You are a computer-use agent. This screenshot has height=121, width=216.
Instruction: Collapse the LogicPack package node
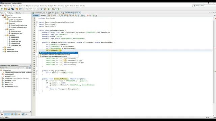click(x=5, y=29)
